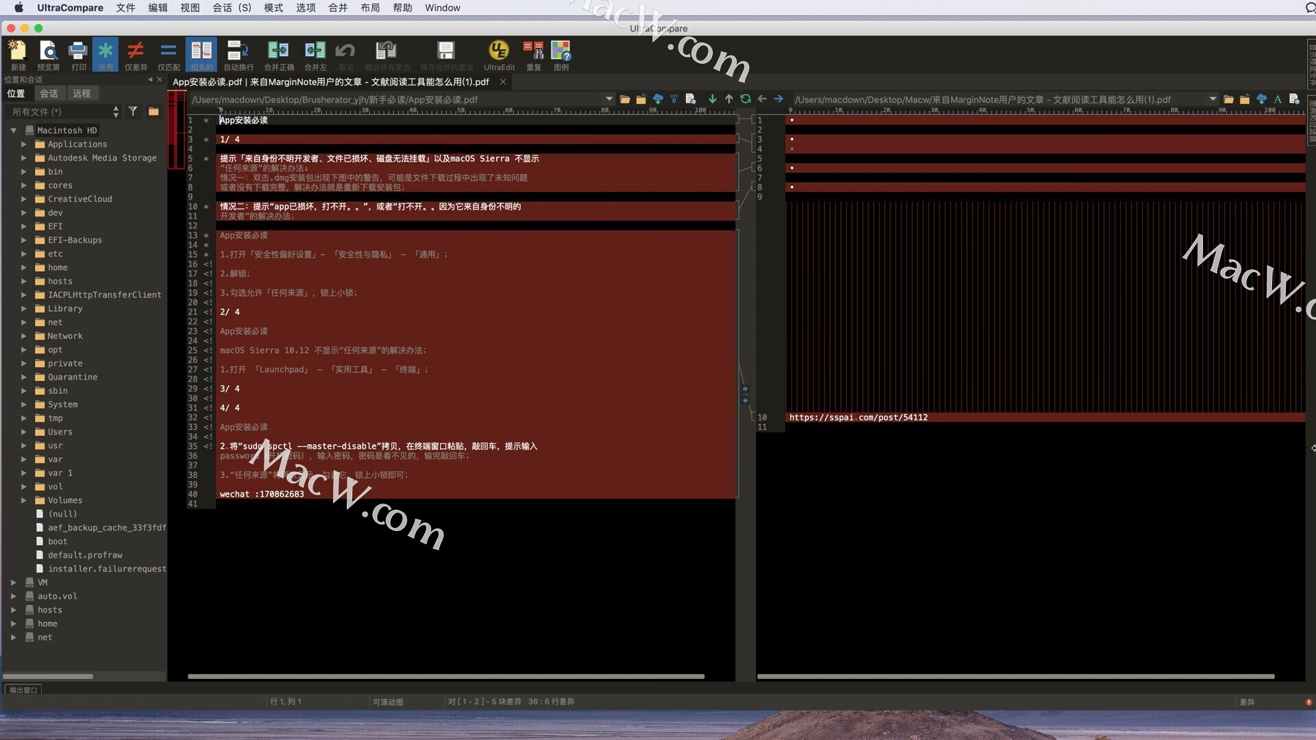This screenshot has width=1316, height=740.
Task: Click the 保存合并的更改 save merged changes icon
Action: point(446,55)
